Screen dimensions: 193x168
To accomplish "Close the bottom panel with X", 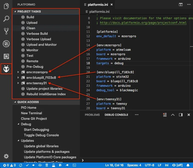I will pos(189,115).
